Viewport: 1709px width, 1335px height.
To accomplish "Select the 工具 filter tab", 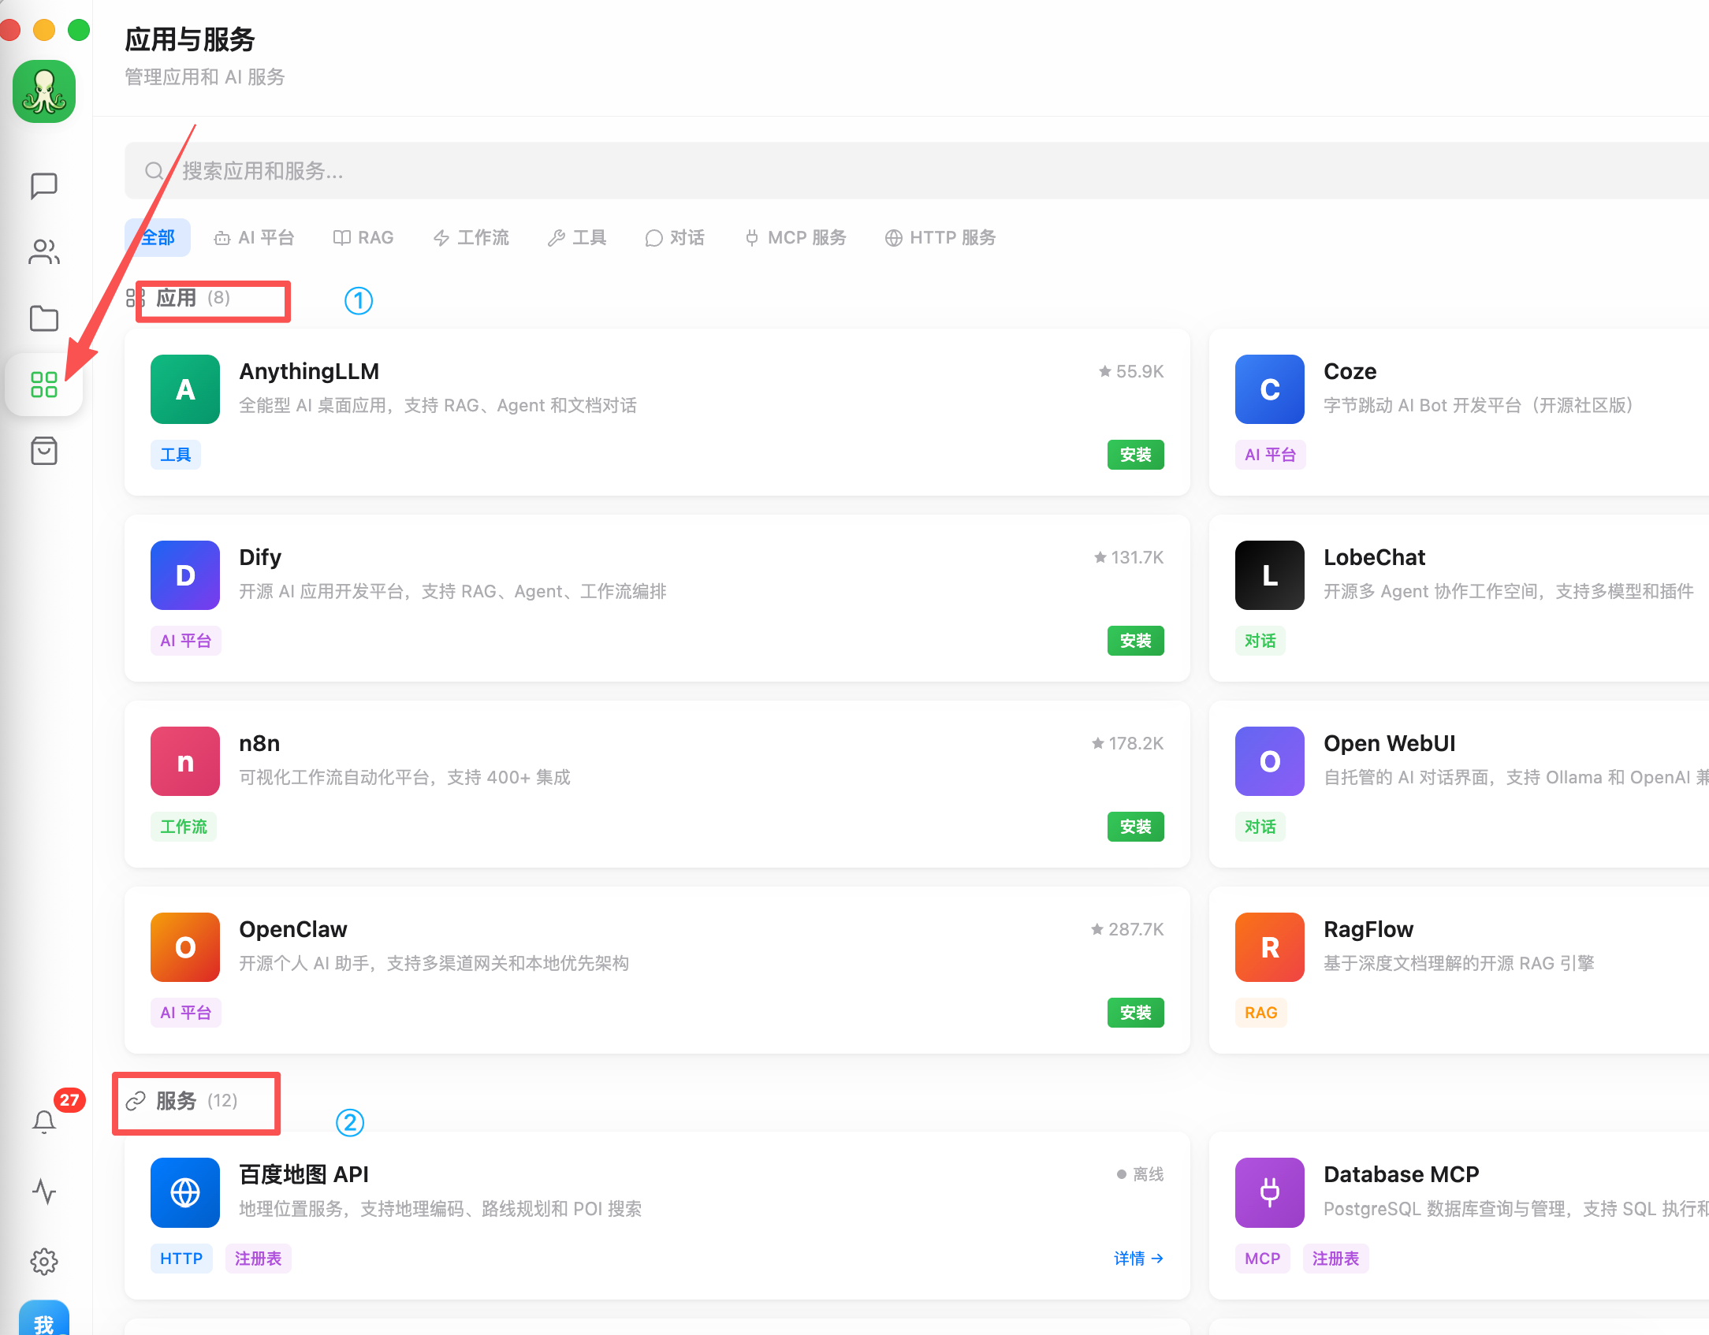I will pos(577,237).
